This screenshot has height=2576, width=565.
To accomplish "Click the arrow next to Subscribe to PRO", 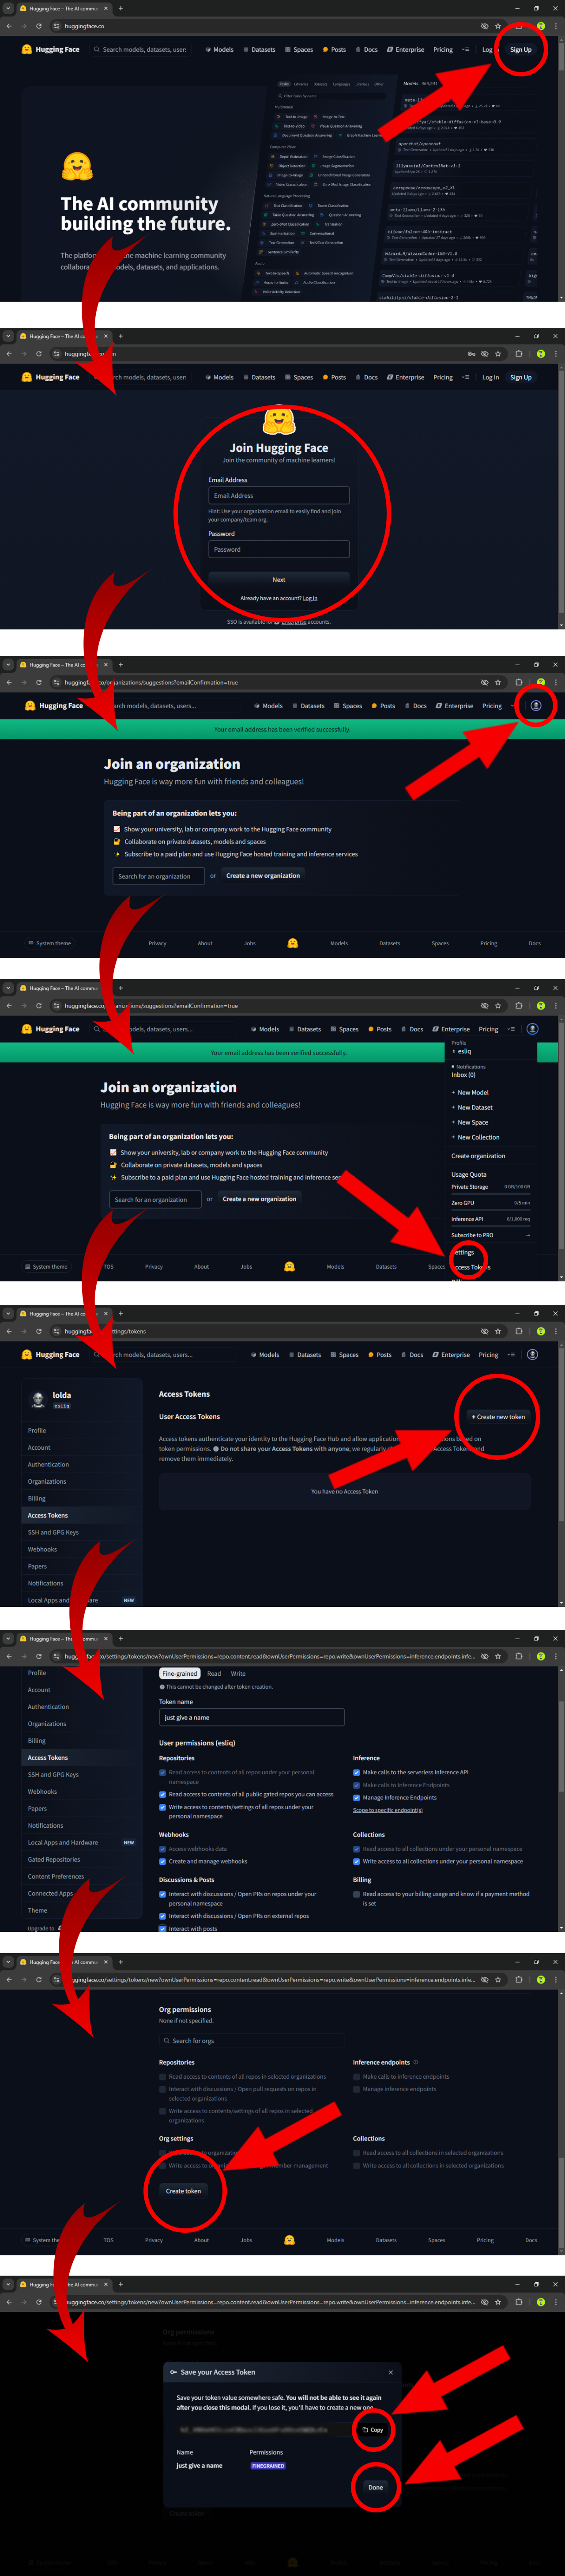I will pyautogui.click(x=527, y=1235).
